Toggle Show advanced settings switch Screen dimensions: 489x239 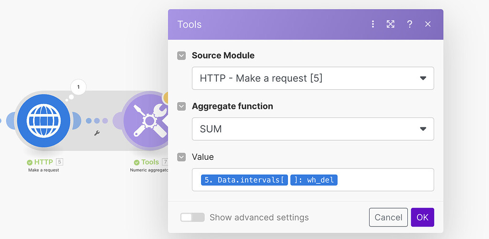pos(192,218)
